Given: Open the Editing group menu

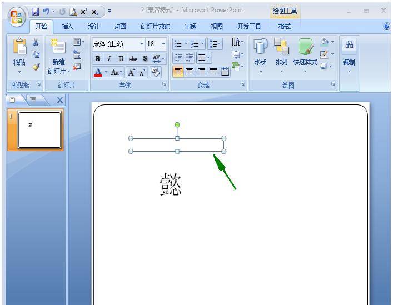Looking at the screenshot, I should [x=349, y=56].
